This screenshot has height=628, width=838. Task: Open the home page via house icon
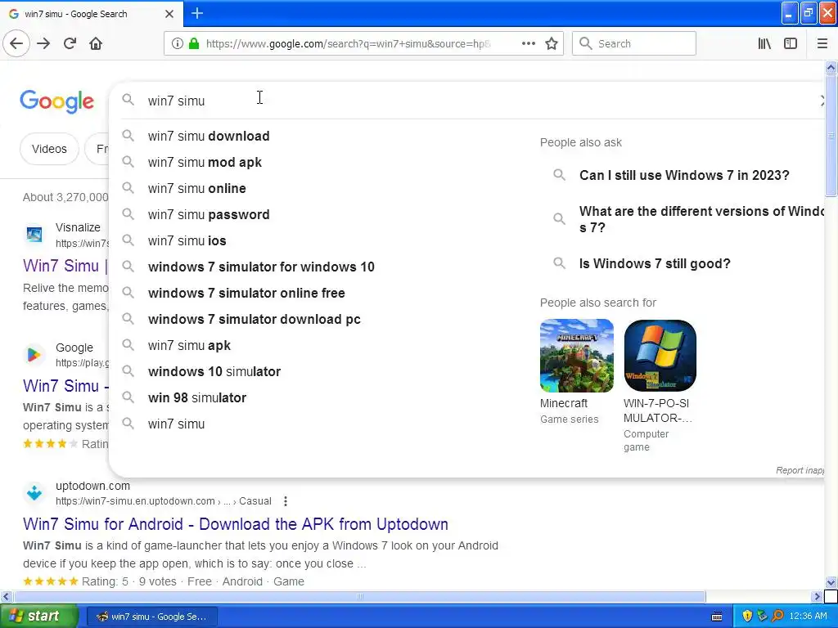[96, 43]
